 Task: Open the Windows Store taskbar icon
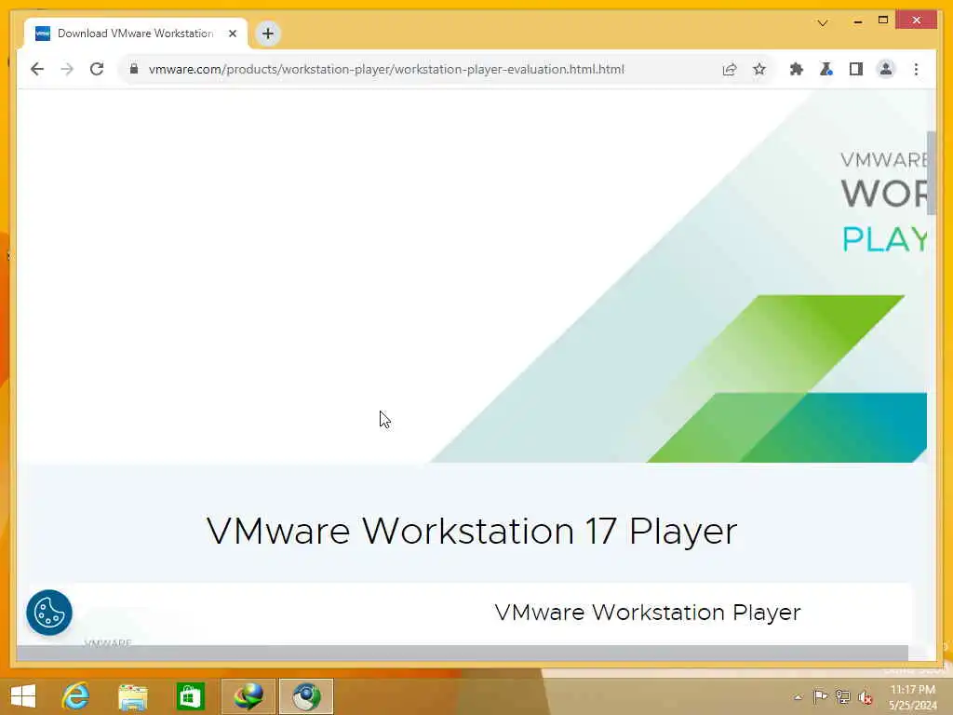pyautogui.click(x=190, y=696)
